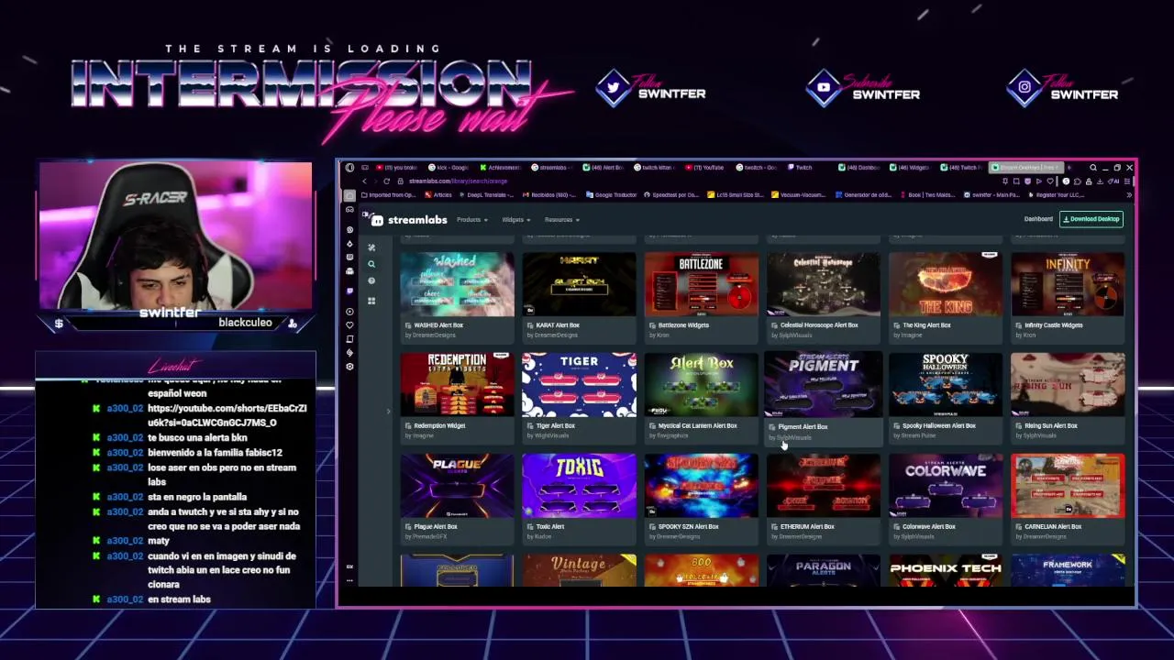The height and width of the screenshot is (660, 1174).
Task: Open the Redemption Widget thumbnail
Action: click(x=457, y=385)
